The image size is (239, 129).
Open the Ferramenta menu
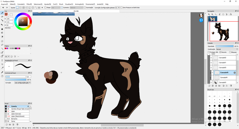(90, 4)
